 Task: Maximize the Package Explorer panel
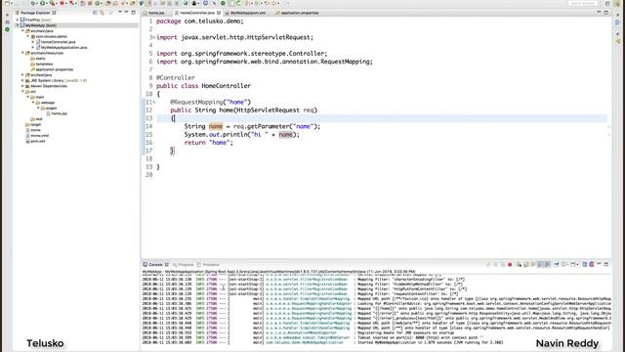point(134,13)
